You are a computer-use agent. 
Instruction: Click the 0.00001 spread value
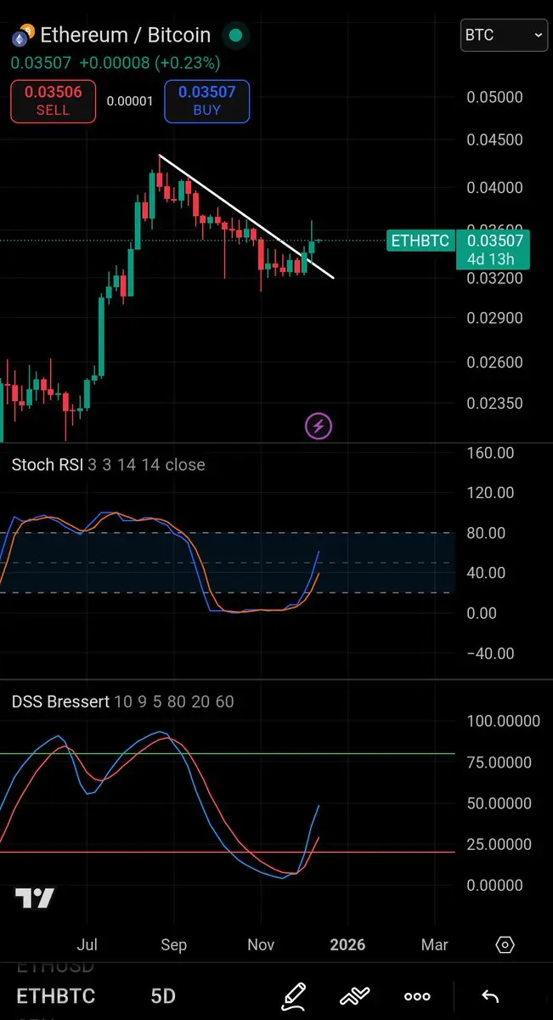point(130,101)
